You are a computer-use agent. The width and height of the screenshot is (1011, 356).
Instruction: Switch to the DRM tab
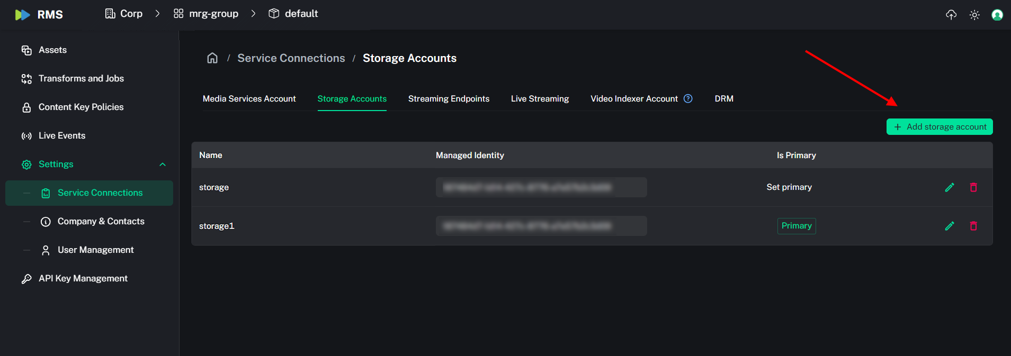(x=724, y=99)
